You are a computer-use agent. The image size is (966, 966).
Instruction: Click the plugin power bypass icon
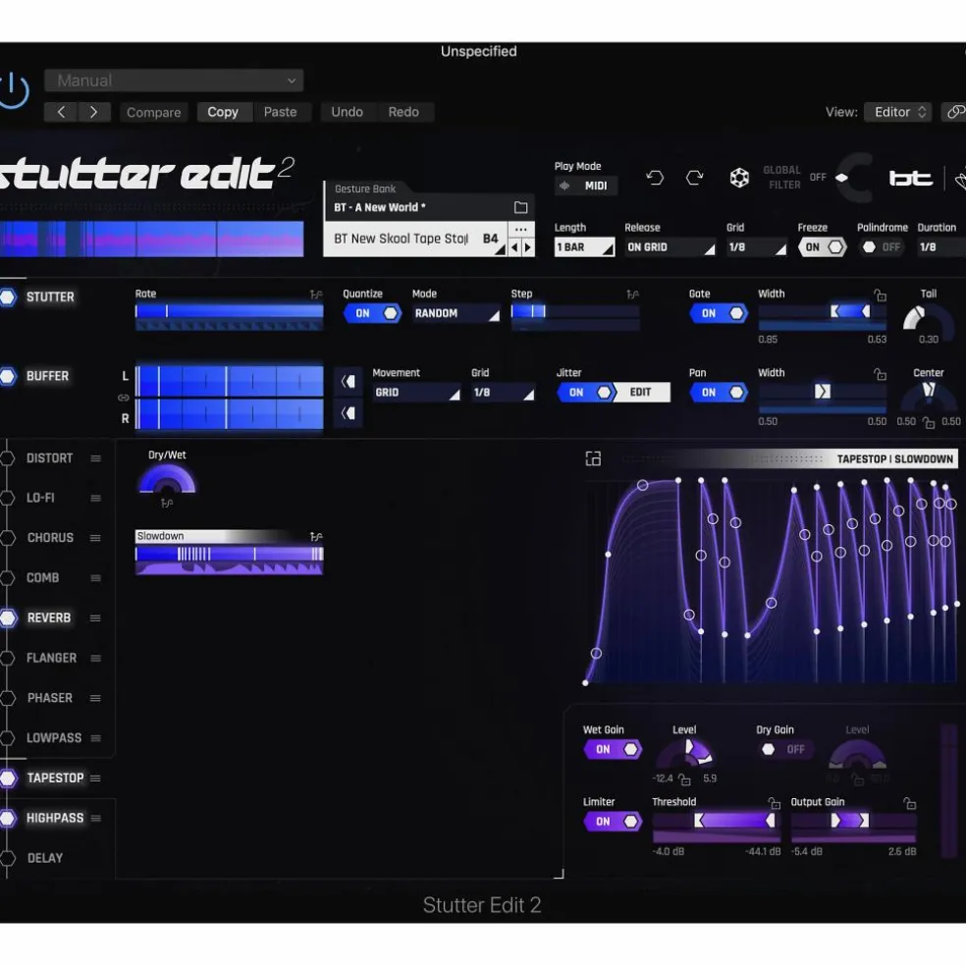point(14,90)
